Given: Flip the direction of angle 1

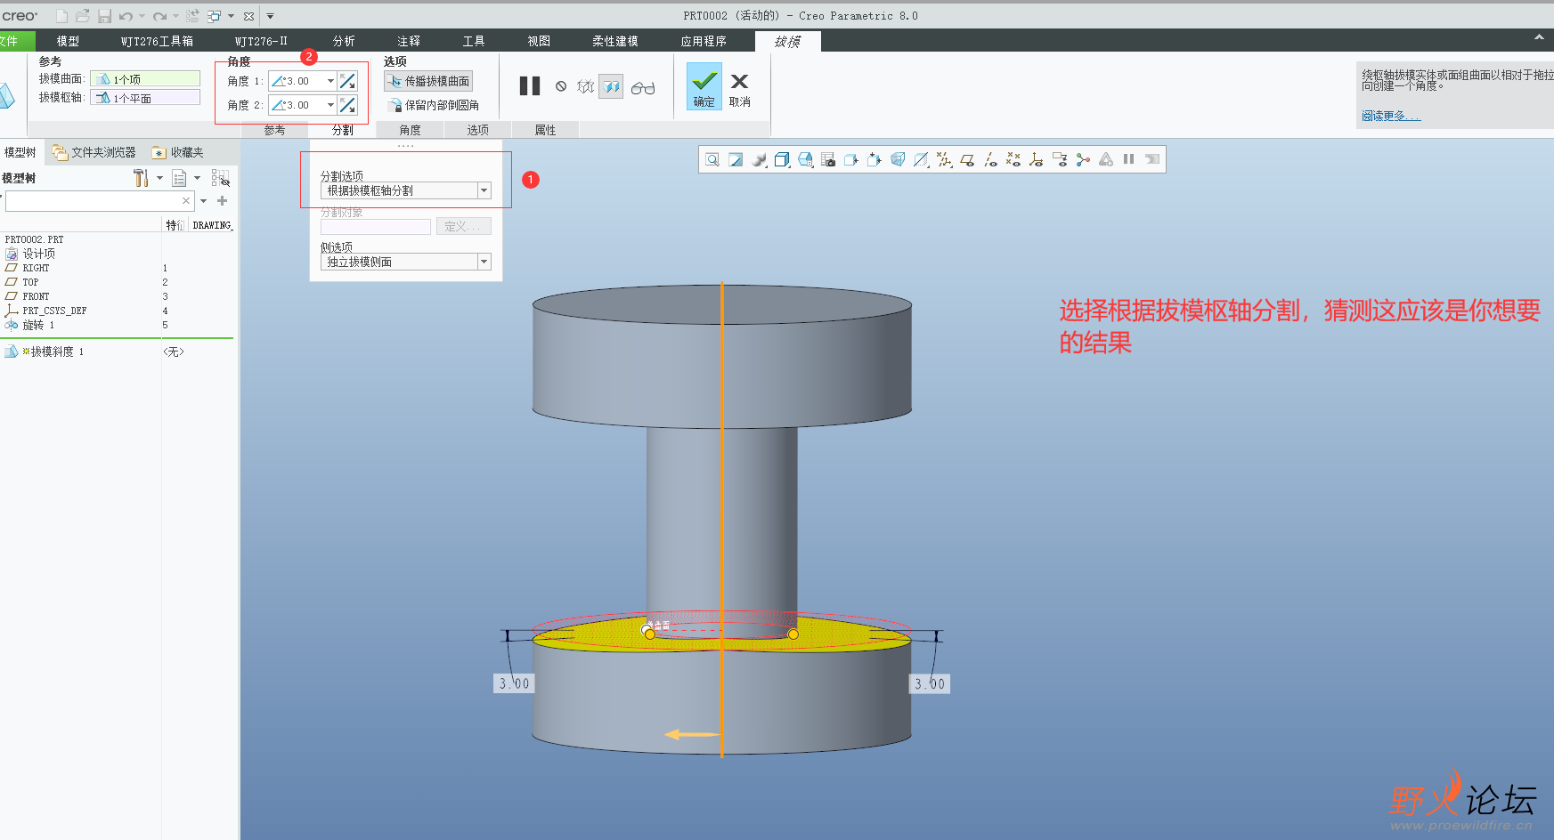Looking at the screenshot, I should click(347, 81).
